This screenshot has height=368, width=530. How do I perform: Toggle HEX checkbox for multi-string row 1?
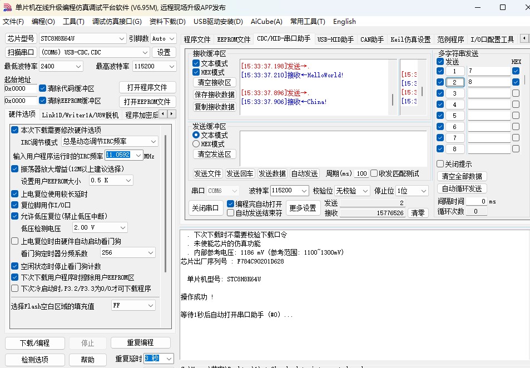click(x=516, y=71)
